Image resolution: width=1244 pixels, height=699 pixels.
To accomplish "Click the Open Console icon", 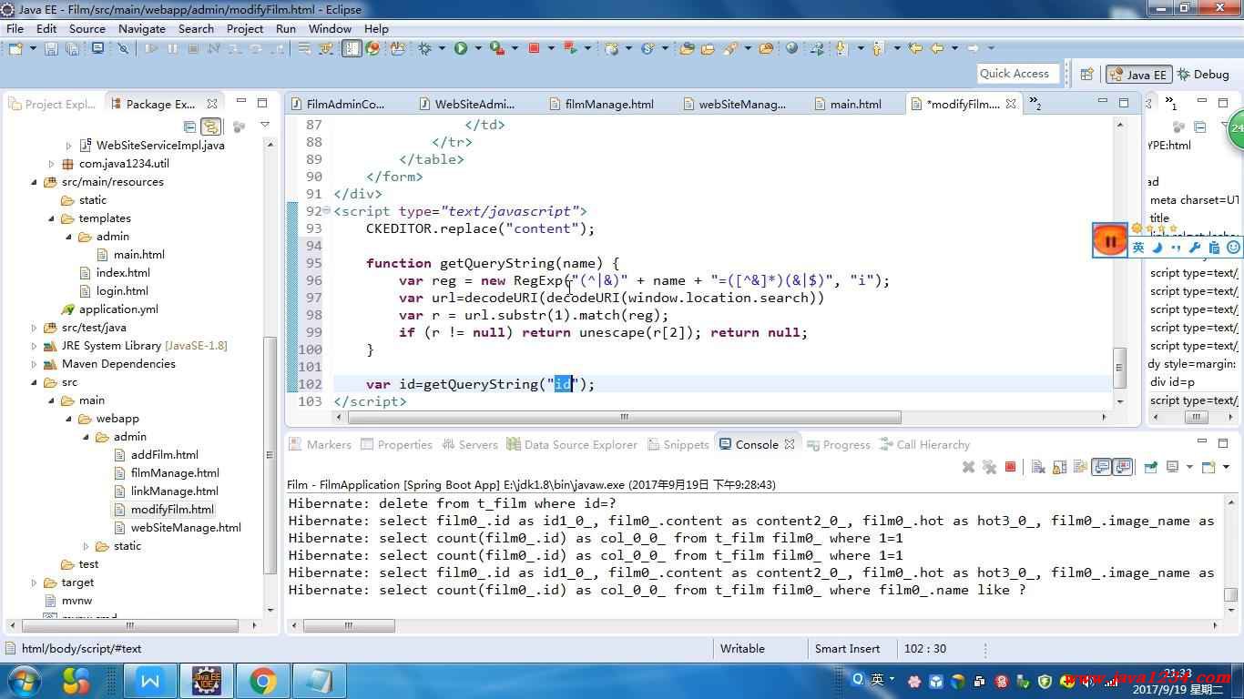I will click(x=1208, y=467).
